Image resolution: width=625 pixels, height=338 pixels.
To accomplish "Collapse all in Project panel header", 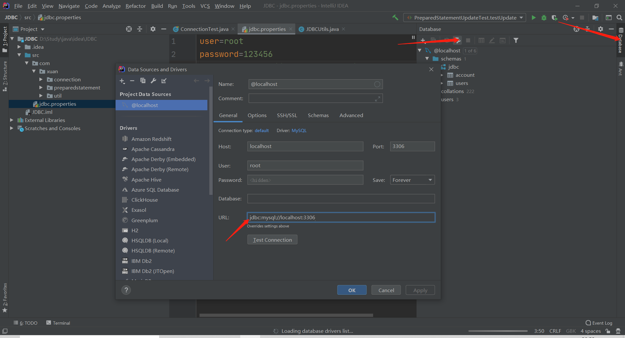I will [x=140, y=29].
